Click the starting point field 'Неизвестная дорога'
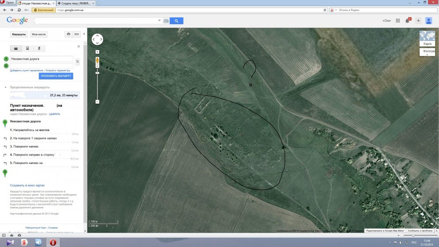Image resolution: width=439 pixels, height=247 pixels. 41,59
